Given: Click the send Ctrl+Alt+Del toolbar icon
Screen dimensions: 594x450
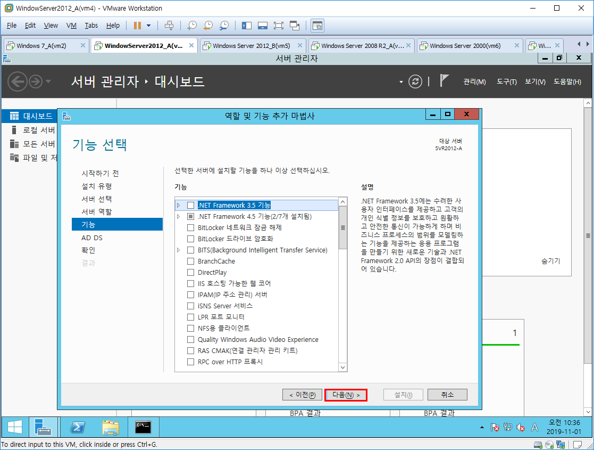Looking at the screenshot, I should click(x=169, y=26).
